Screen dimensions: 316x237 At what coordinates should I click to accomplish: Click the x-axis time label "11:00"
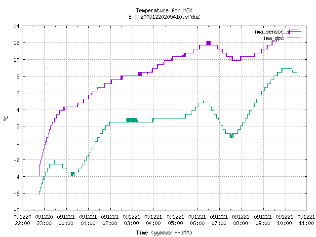click(x=306, y=223)
